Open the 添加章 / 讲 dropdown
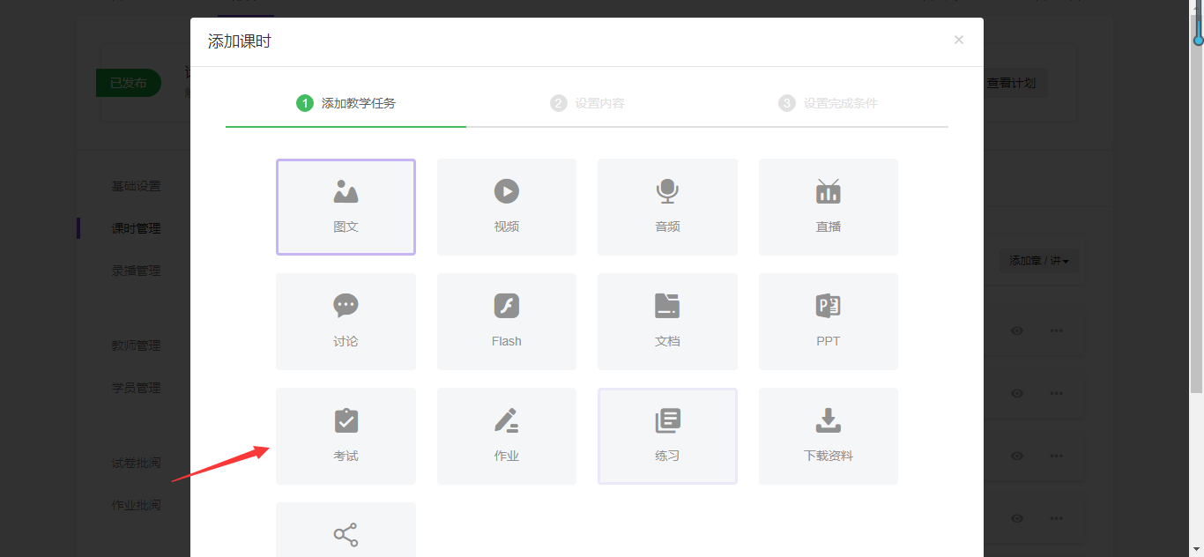This screenshot has height=557, width=1204. pos(1038,261)
